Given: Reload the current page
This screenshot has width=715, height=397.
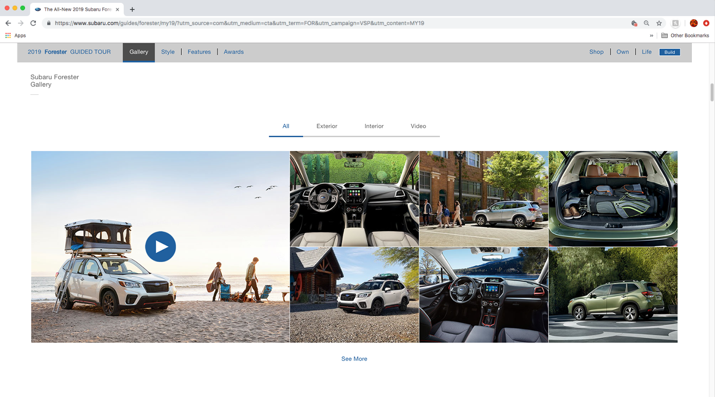Looking at the screenshot, I should (x=33, y=23).
